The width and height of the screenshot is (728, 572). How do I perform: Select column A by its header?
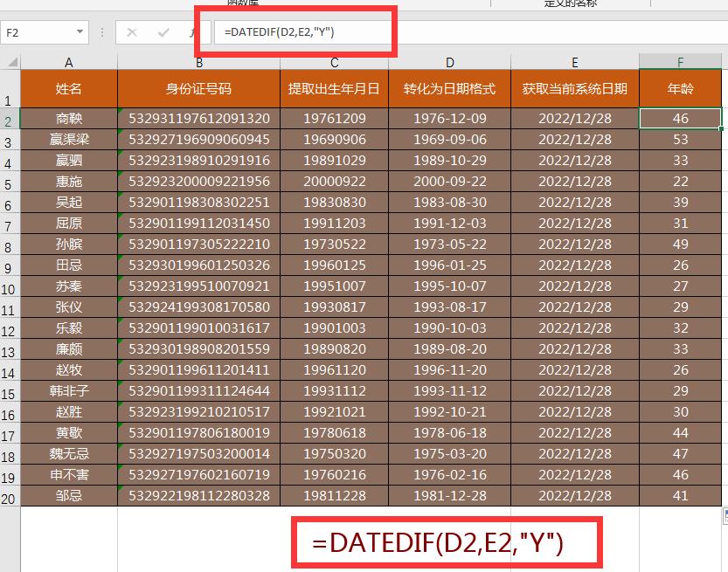tap(69, 62)
